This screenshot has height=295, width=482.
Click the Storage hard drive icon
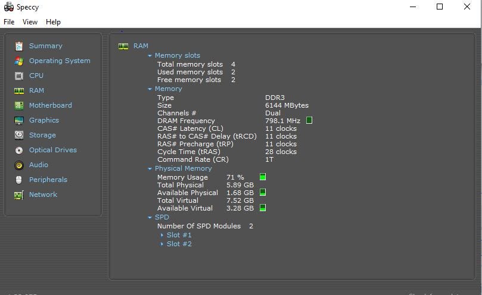pos(19,135)
